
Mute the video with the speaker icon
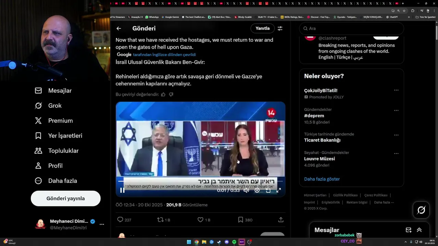point(246,190)
